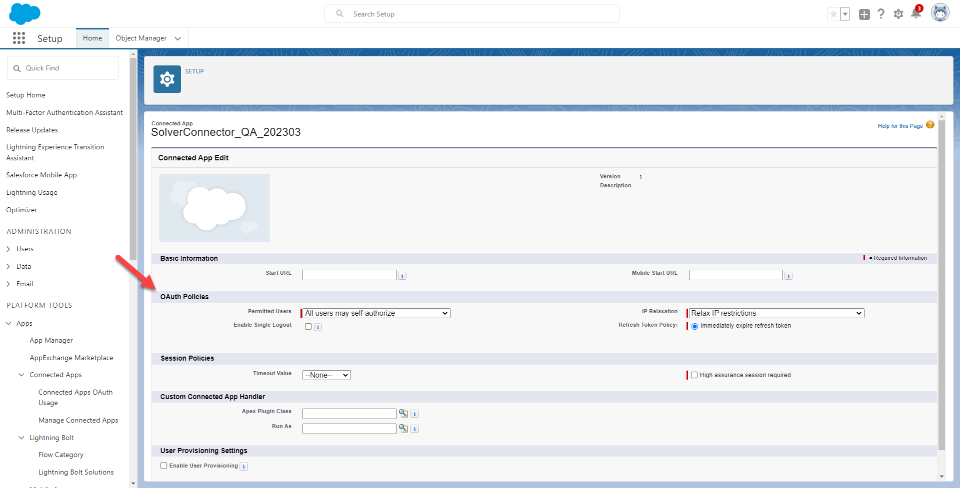Click the Search Setup field

pos(471,14)
